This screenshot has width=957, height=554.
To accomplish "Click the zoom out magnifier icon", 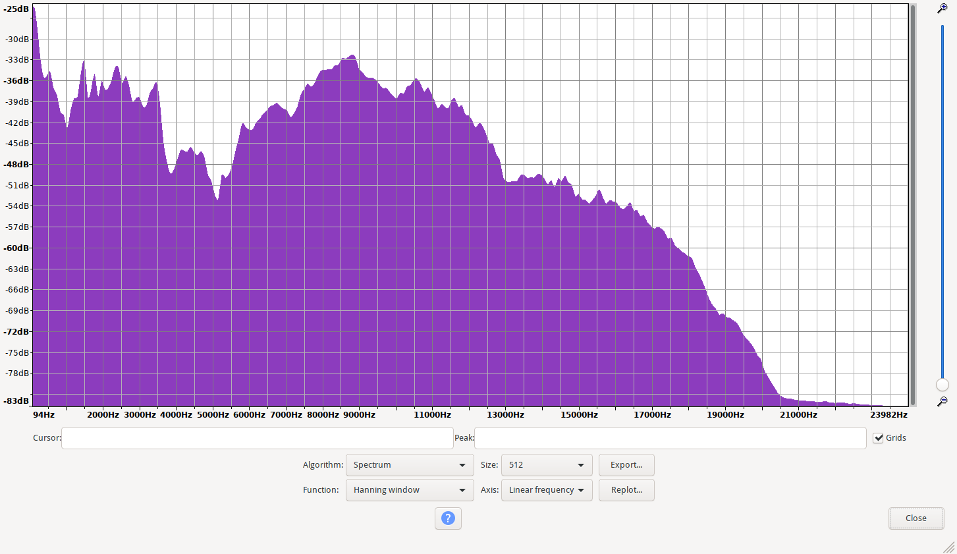I will 943,401.
